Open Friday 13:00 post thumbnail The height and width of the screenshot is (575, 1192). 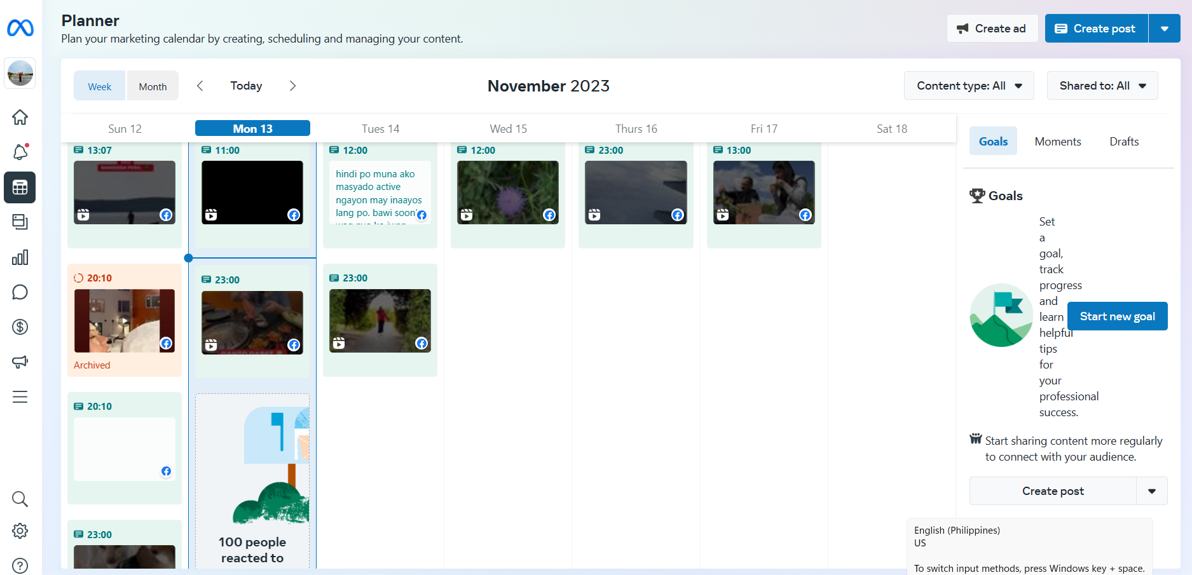(x=764, y=193)
